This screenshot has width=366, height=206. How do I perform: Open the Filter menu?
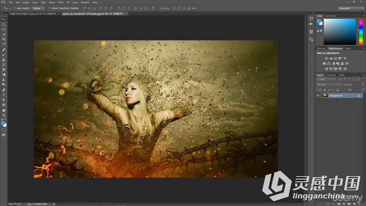click(x=61, y=2)
